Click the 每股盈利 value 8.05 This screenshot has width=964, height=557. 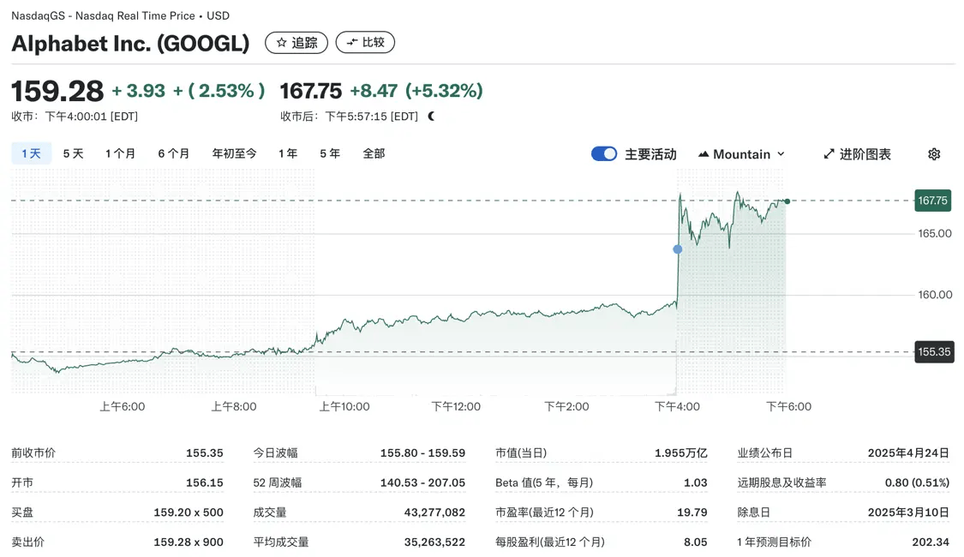click(695, 542)
